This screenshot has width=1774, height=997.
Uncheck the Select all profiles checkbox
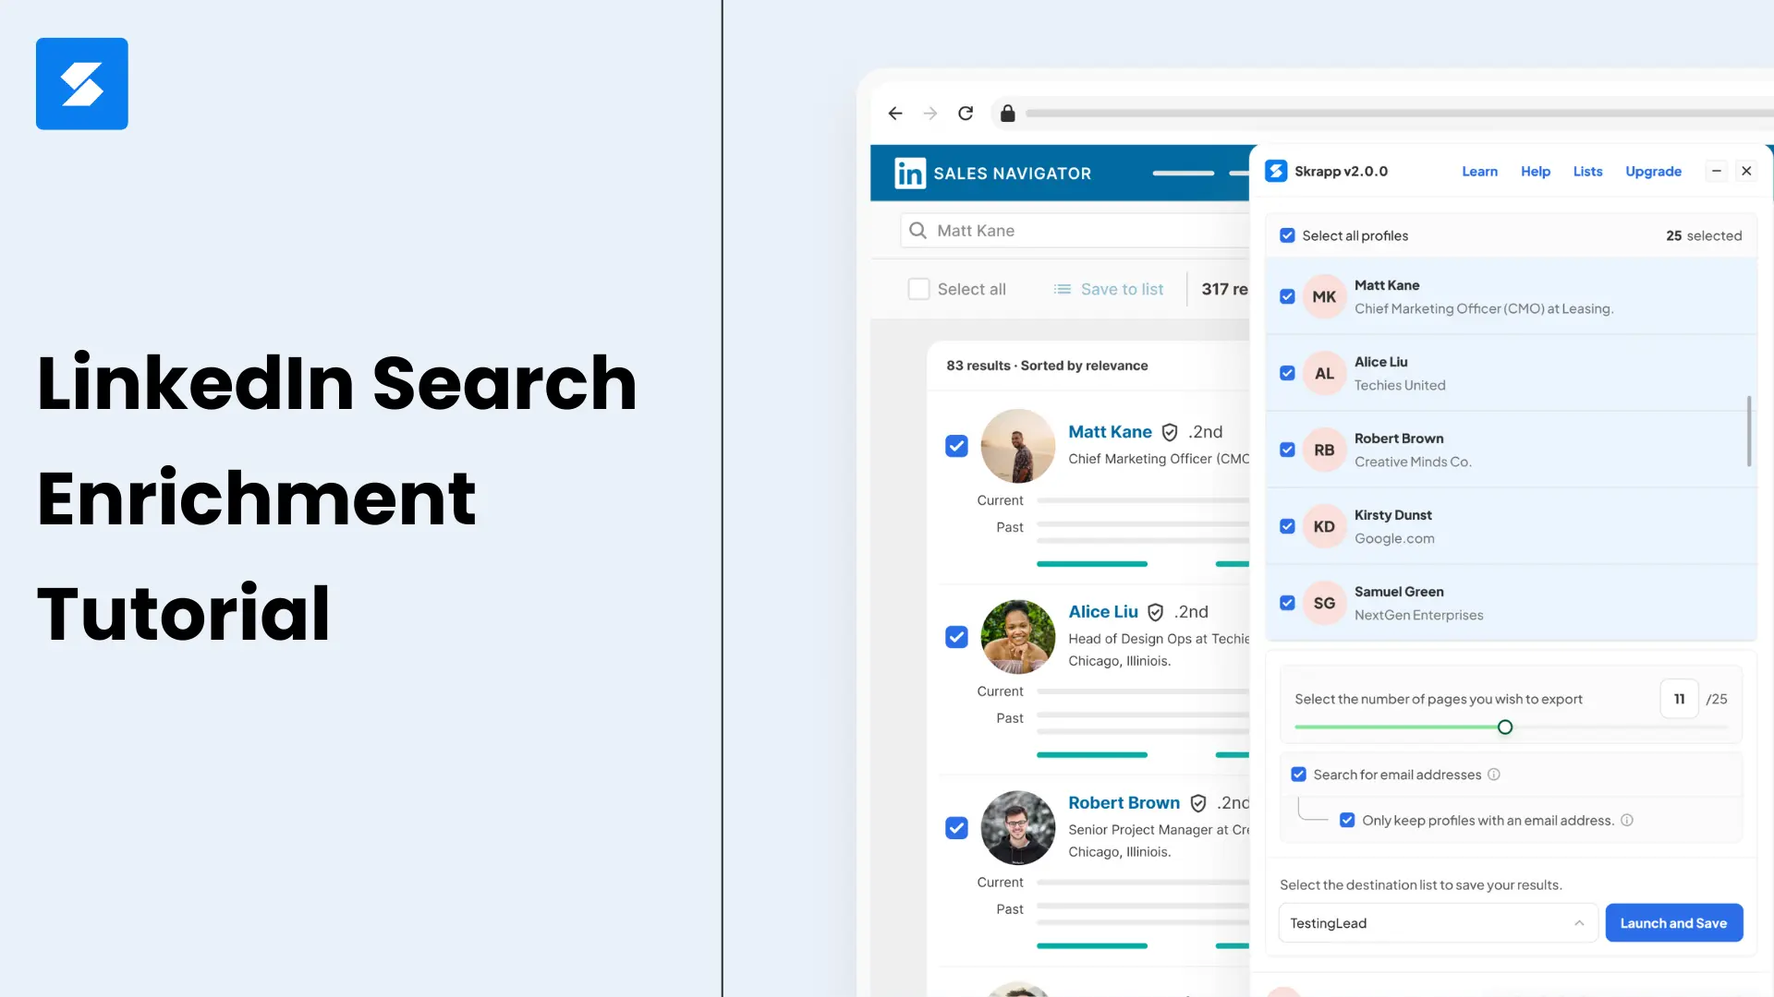pyautogui.click(x=1287, y=235)
